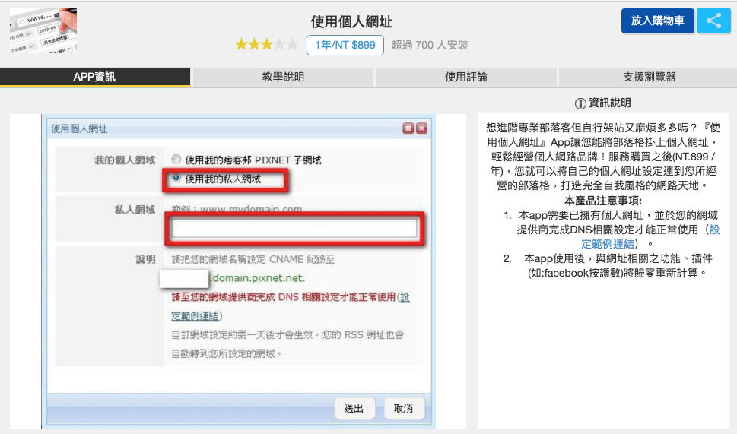Switch to the APP資訊 tab

click(x=95, y=77)
